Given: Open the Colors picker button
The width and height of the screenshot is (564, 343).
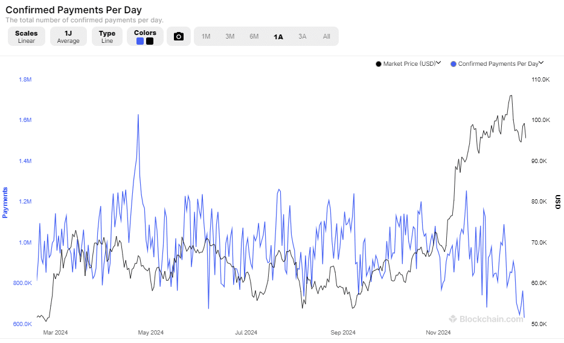Looking at the screenshot, I should 145,36.
